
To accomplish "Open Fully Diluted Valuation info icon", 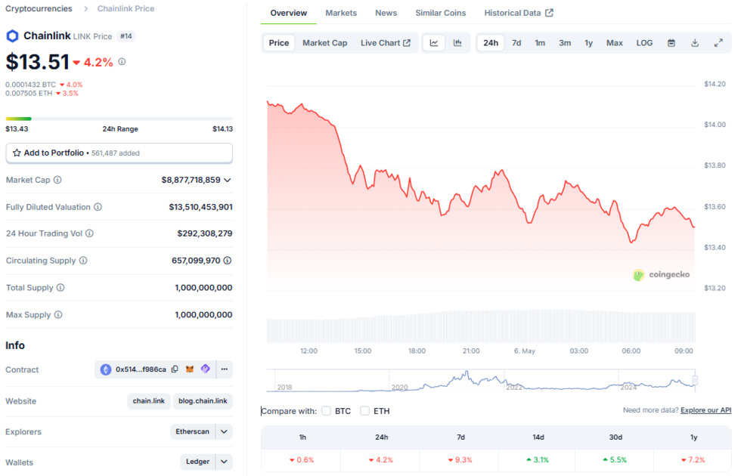I will pyautogui.click(x=98, y=207).
